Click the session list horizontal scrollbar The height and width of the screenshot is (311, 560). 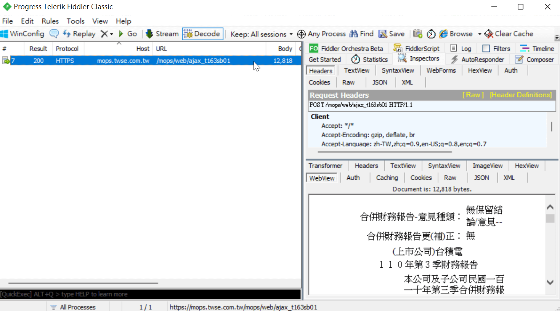83,283
